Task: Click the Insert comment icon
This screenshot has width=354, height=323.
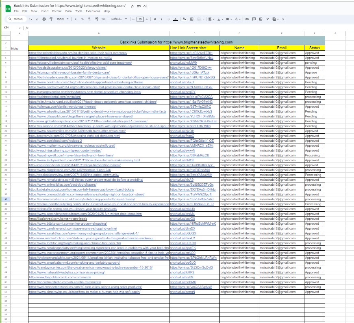Action: coord(254,19)
